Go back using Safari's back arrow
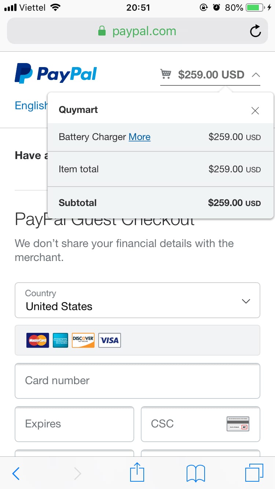Viewport: 275px width, 489px height. (x=16, y=473)
